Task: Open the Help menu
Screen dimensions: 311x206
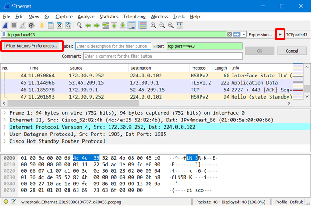Action: point(195,17)
